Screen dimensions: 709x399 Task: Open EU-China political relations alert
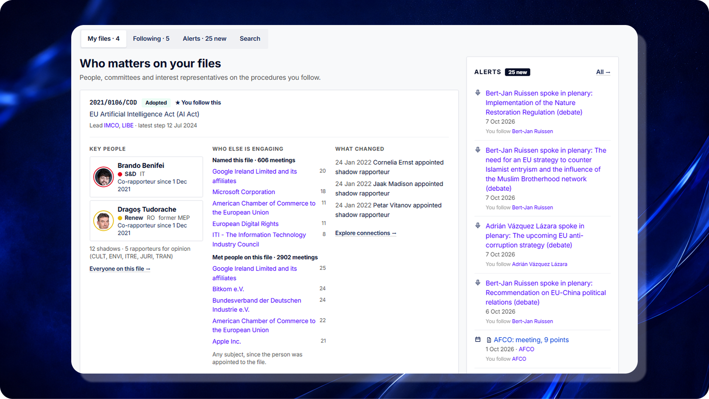[x=546, y=293]
